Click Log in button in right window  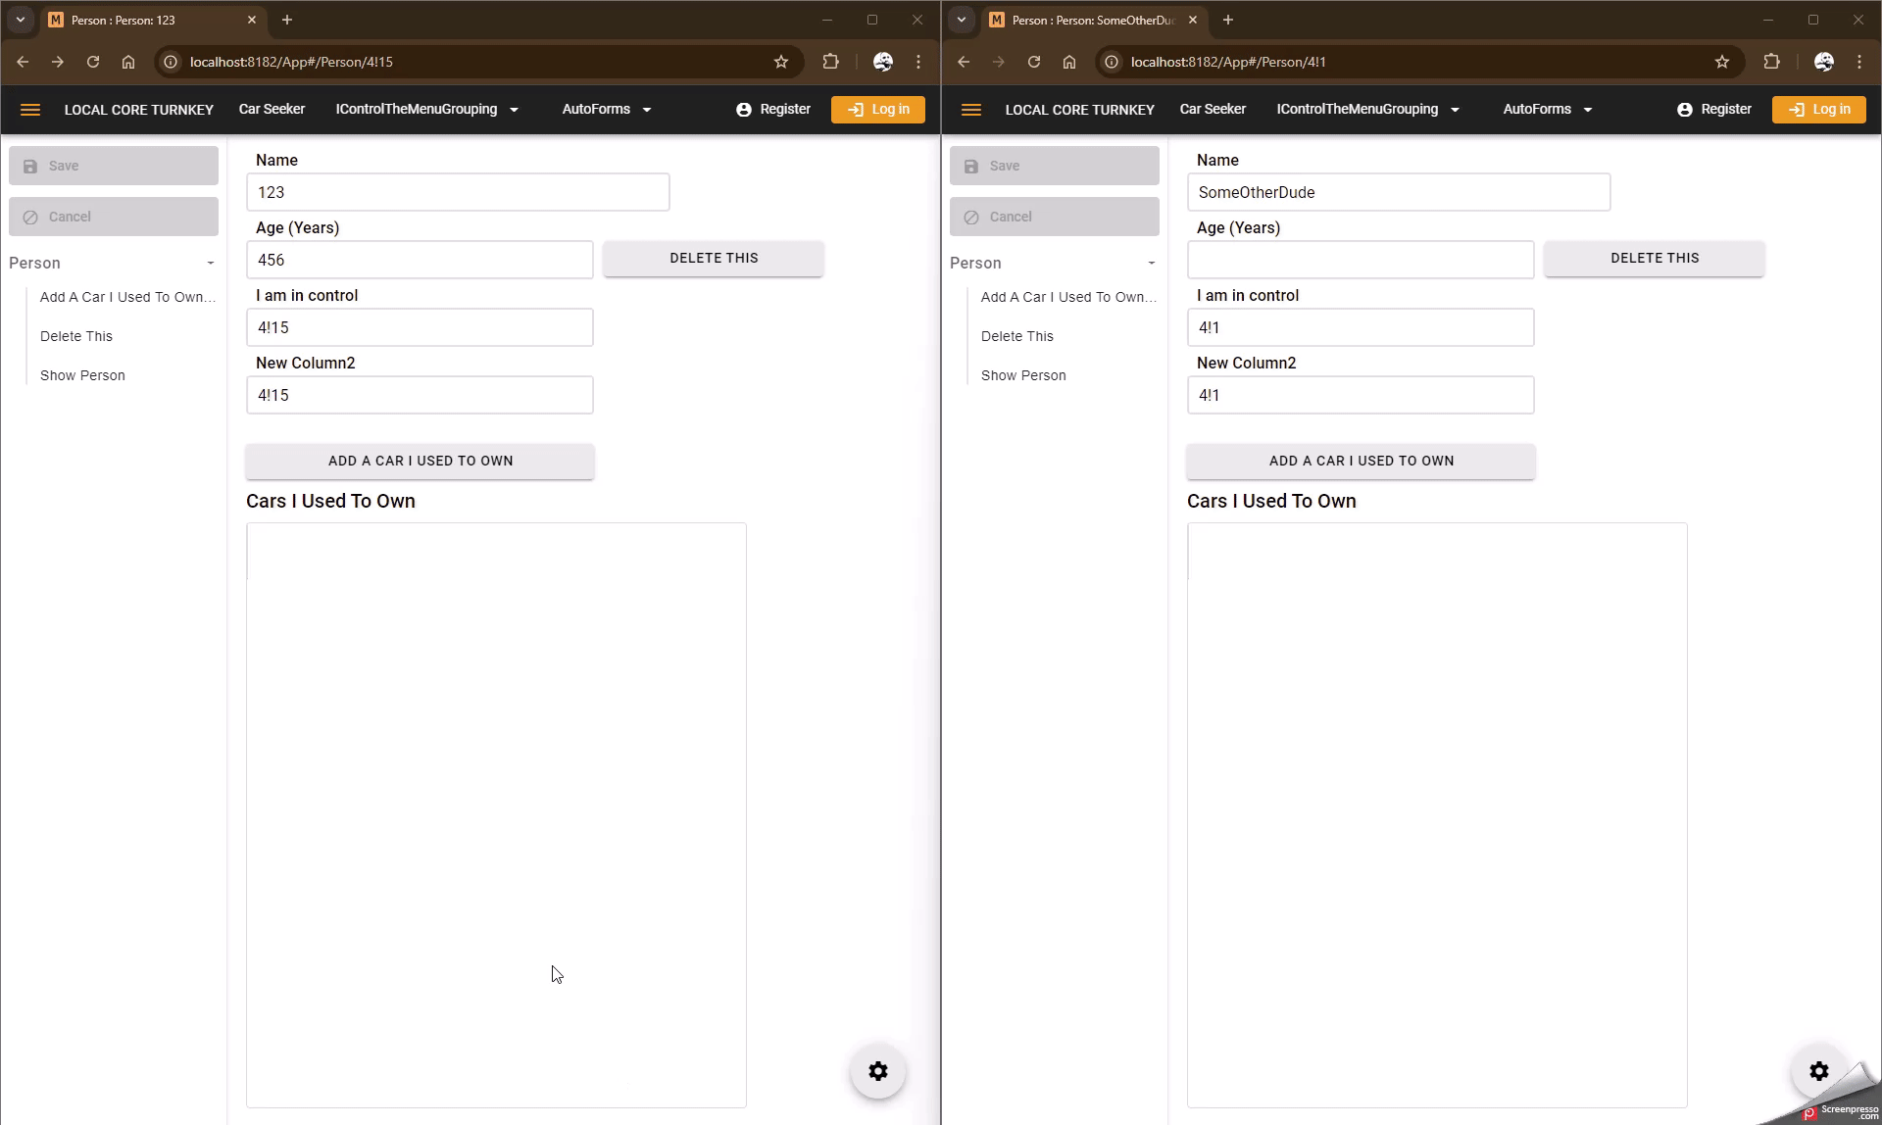[x=1818, y=110]
